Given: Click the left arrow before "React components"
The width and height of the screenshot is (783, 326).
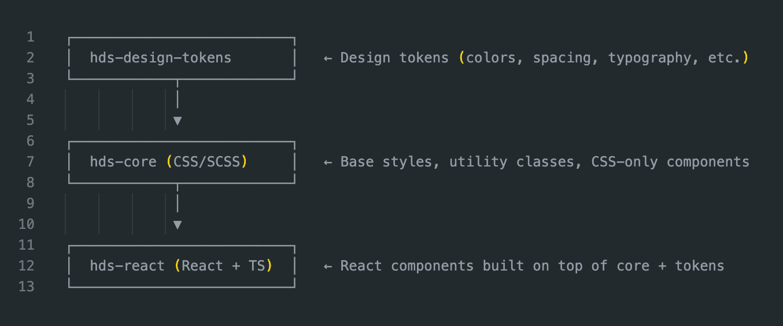Looking at the screenshot, I should [328, 266].
